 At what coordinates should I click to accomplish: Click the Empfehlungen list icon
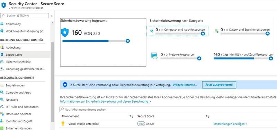coord(2,85)
